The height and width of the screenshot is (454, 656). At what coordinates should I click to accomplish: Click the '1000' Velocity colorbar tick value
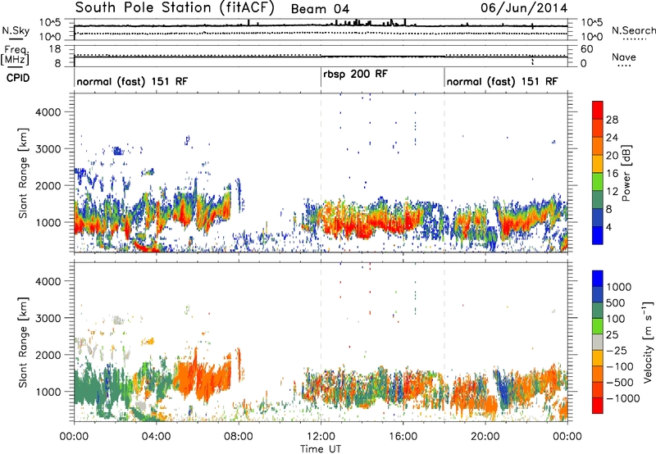pos(619,287)
